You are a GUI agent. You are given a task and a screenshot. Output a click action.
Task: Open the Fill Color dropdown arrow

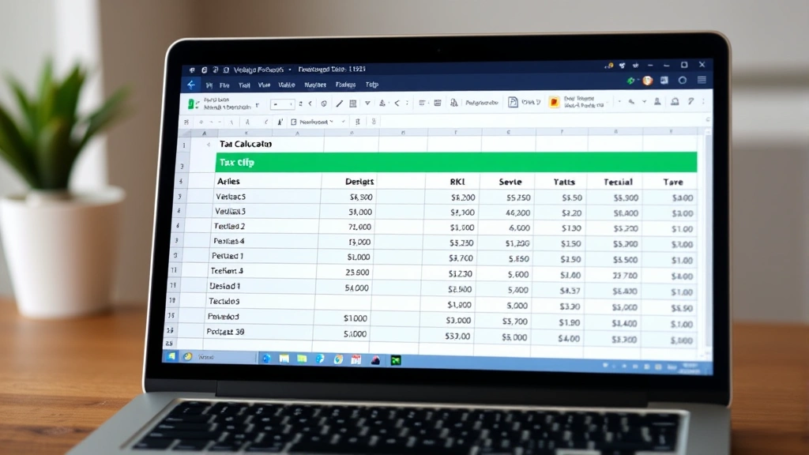[389, 103]
